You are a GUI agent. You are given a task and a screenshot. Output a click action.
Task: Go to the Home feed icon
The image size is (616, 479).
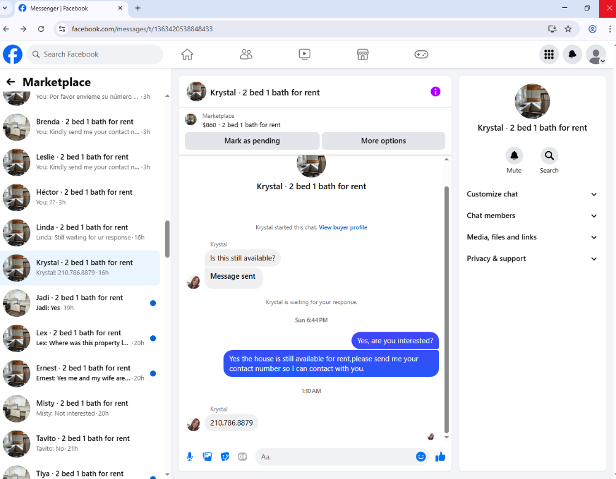pos(187,54)
